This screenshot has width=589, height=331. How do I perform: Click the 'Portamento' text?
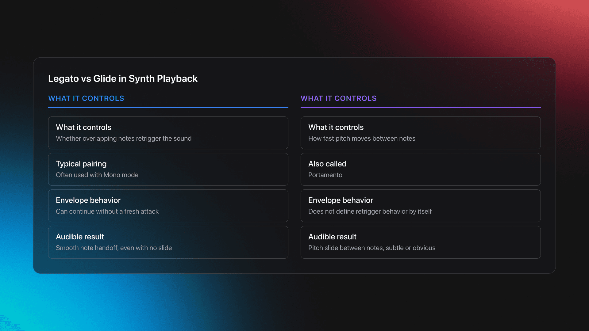point(325,175)
